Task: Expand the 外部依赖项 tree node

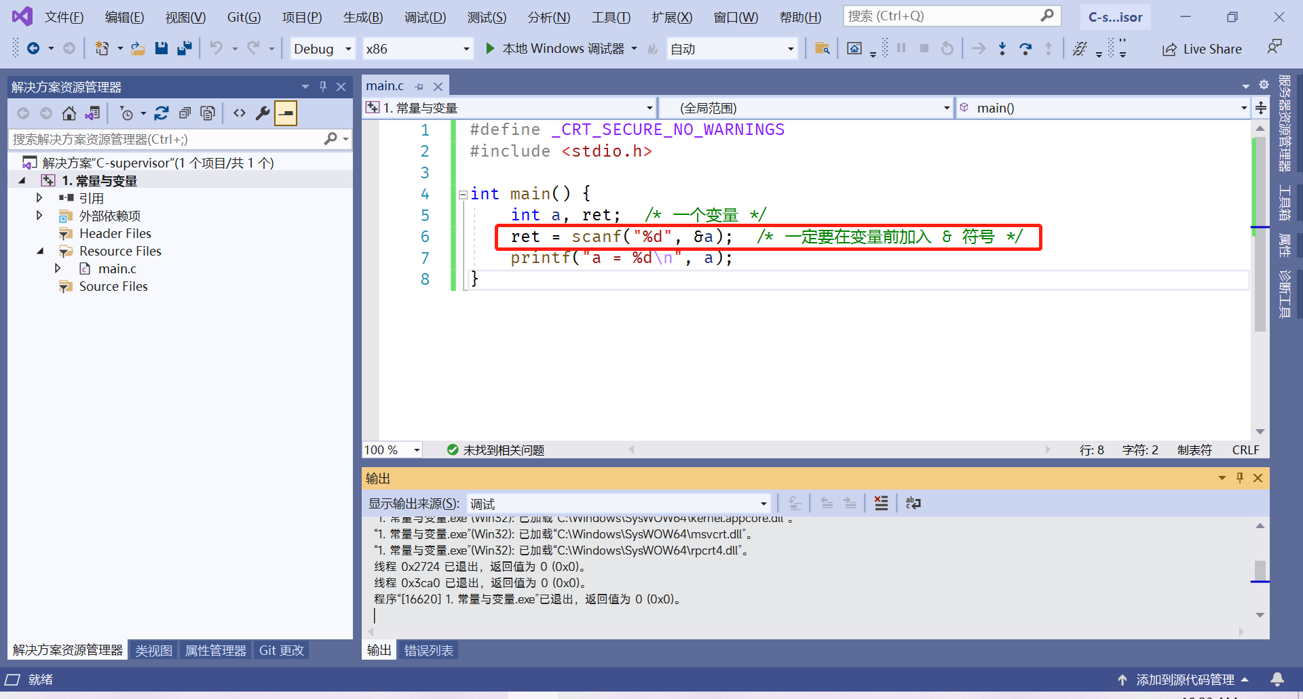Action: click(39, 216)
